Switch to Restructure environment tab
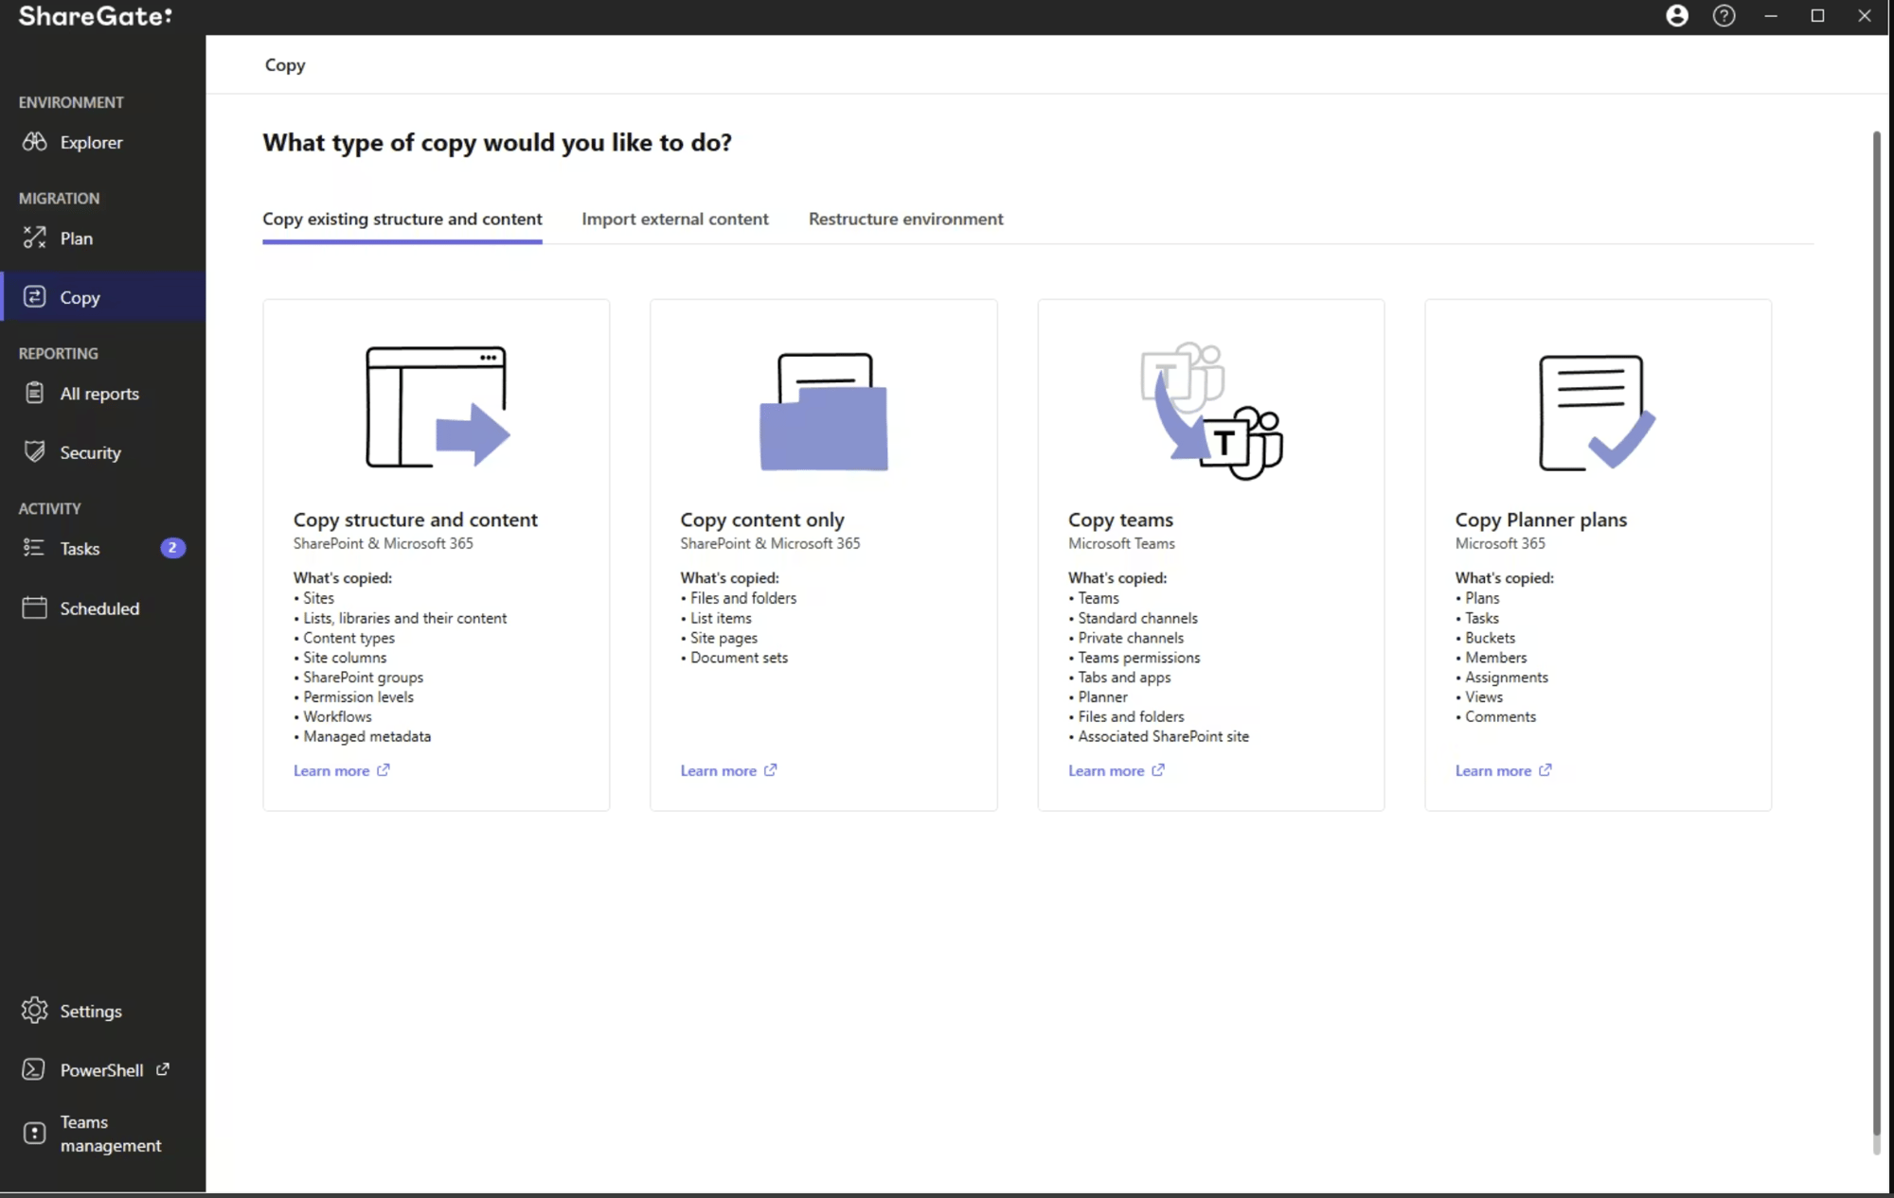Viewport: 1894px width, 1198px height. 905,219
